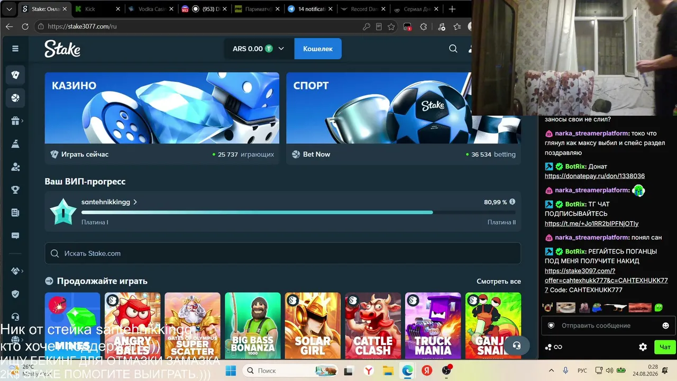Show hidden system tray icons

tap(551, 370)
